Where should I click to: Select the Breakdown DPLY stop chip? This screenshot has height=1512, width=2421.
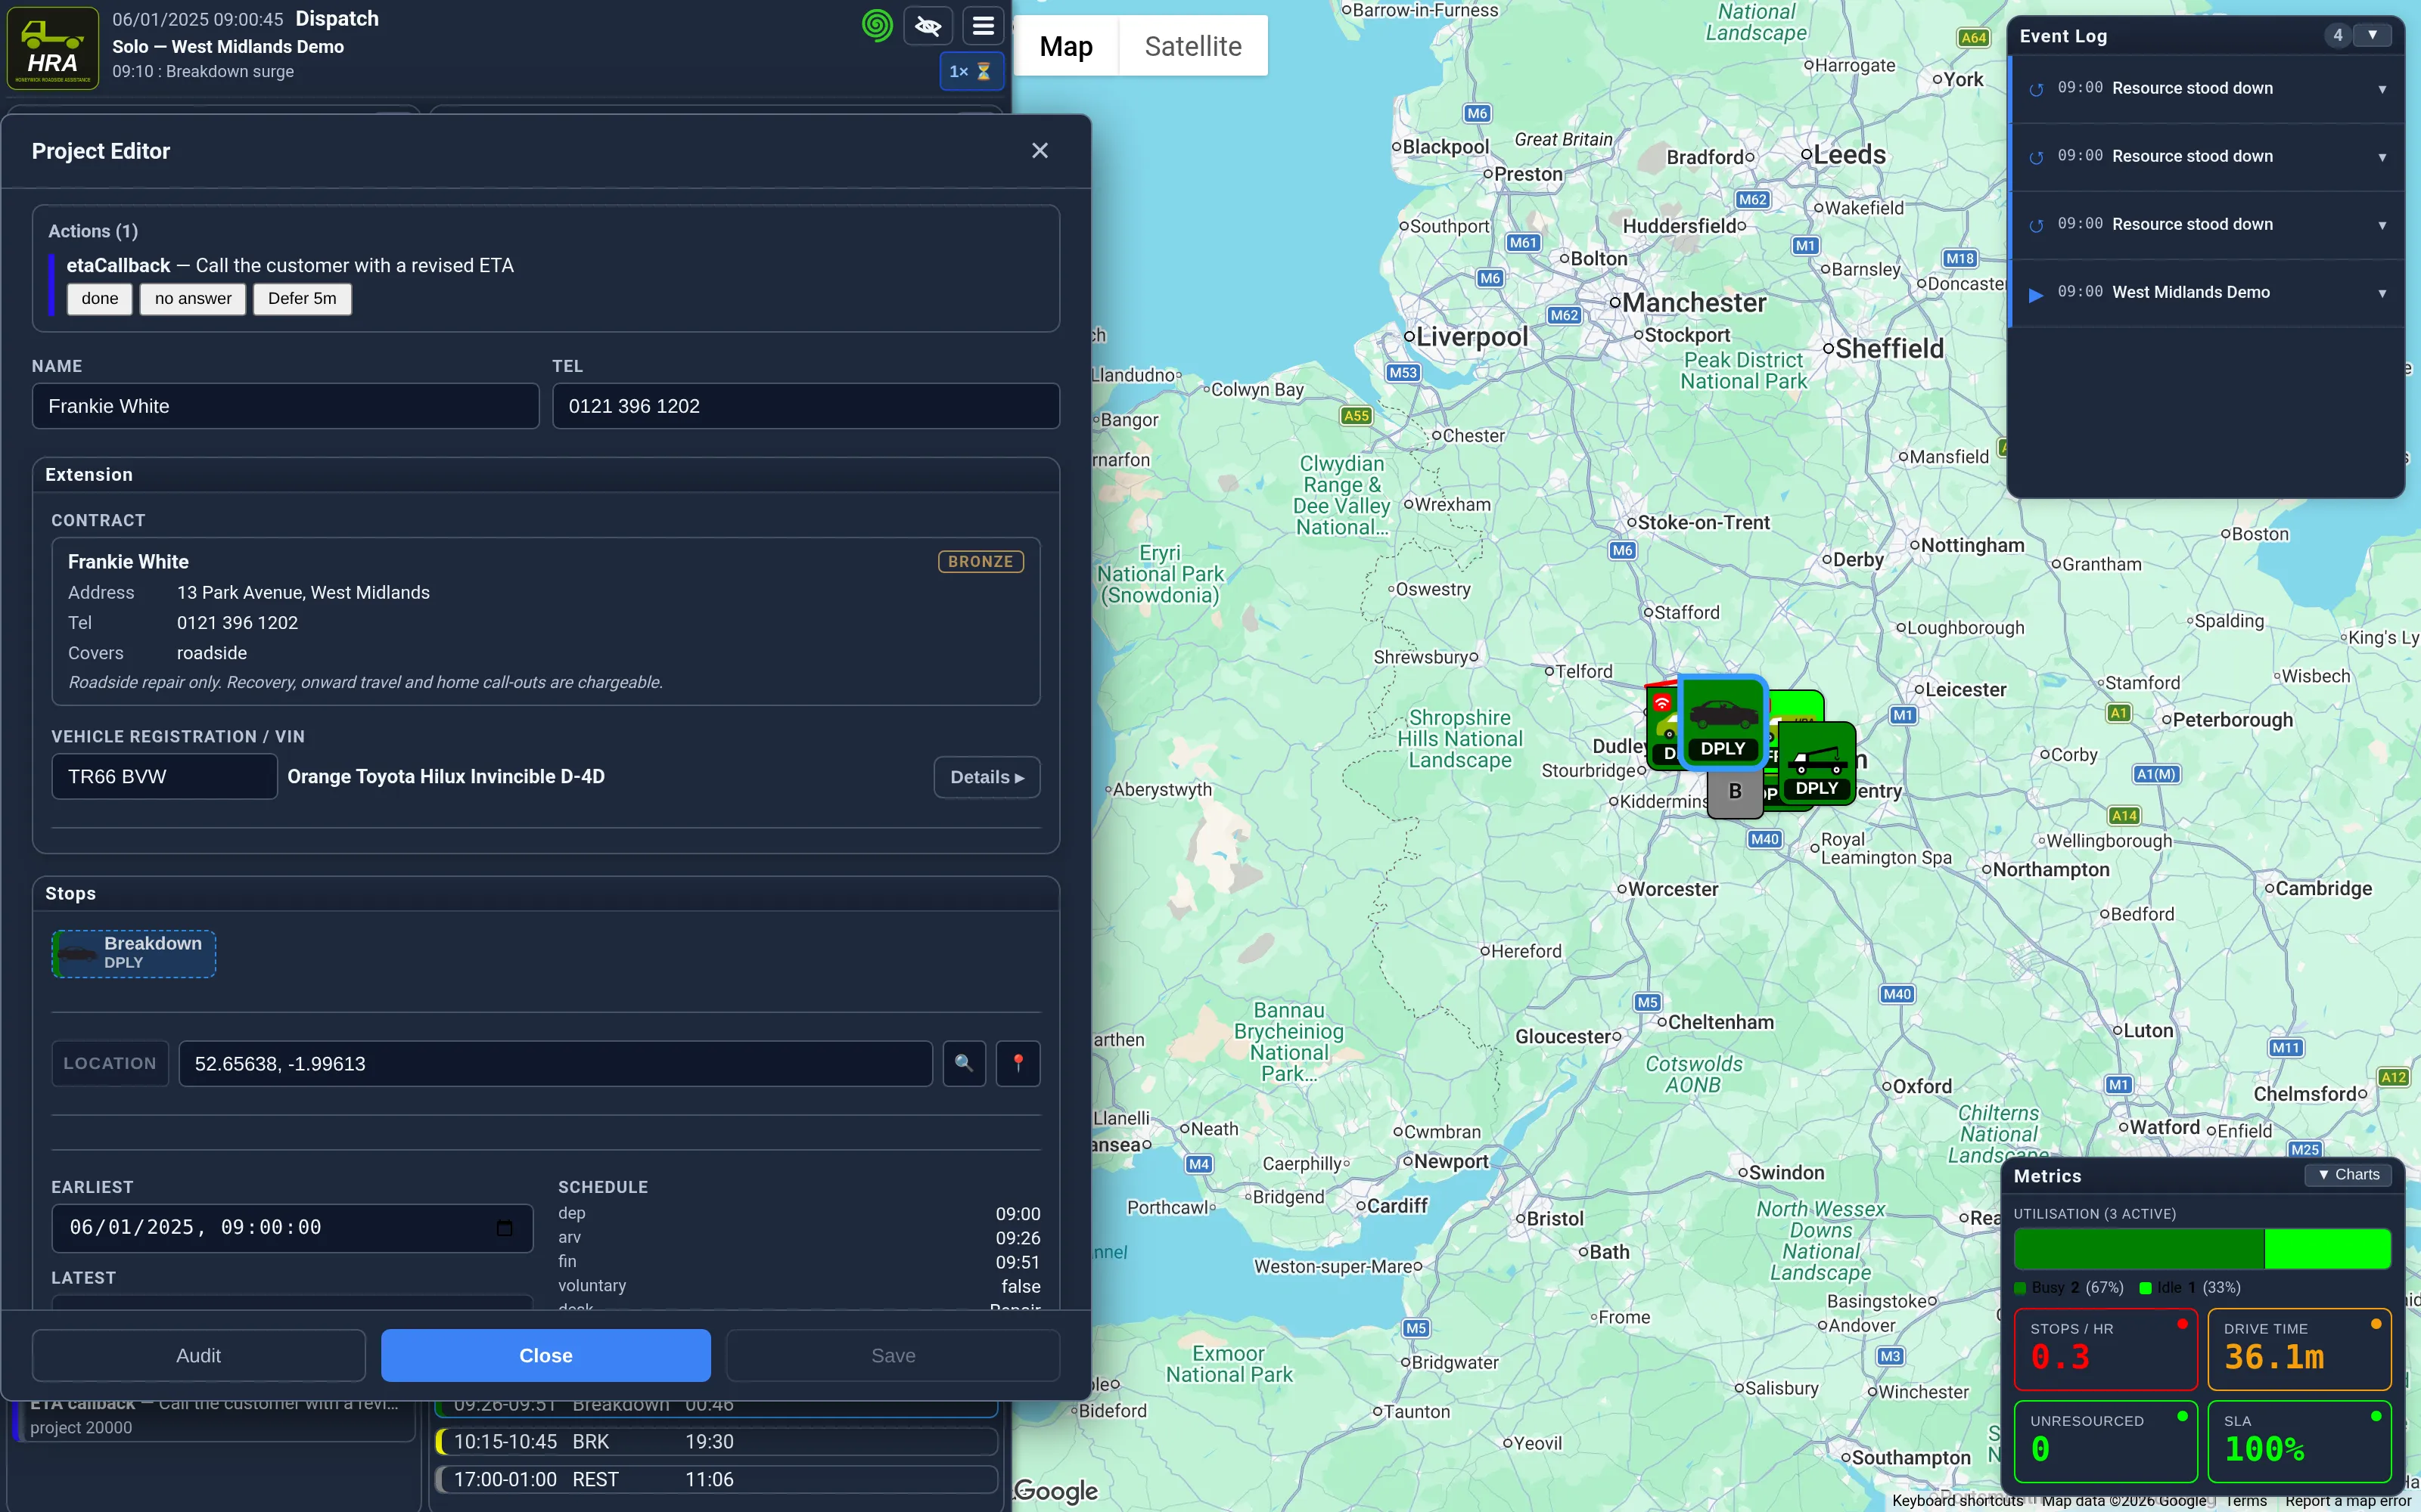[x=134, y=953]
